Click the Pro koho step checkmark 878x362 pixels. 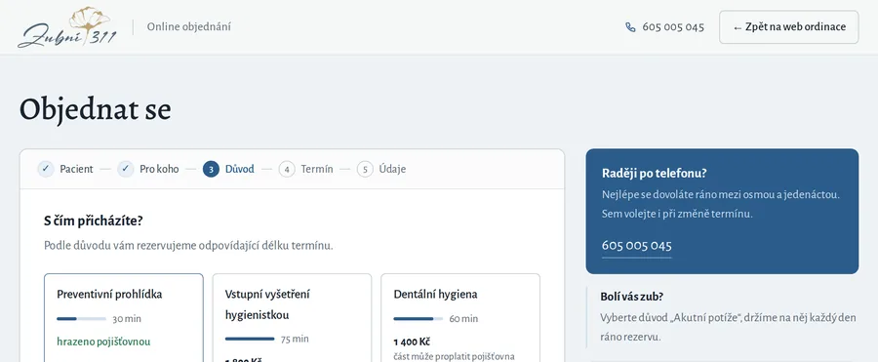click(126, 169)
